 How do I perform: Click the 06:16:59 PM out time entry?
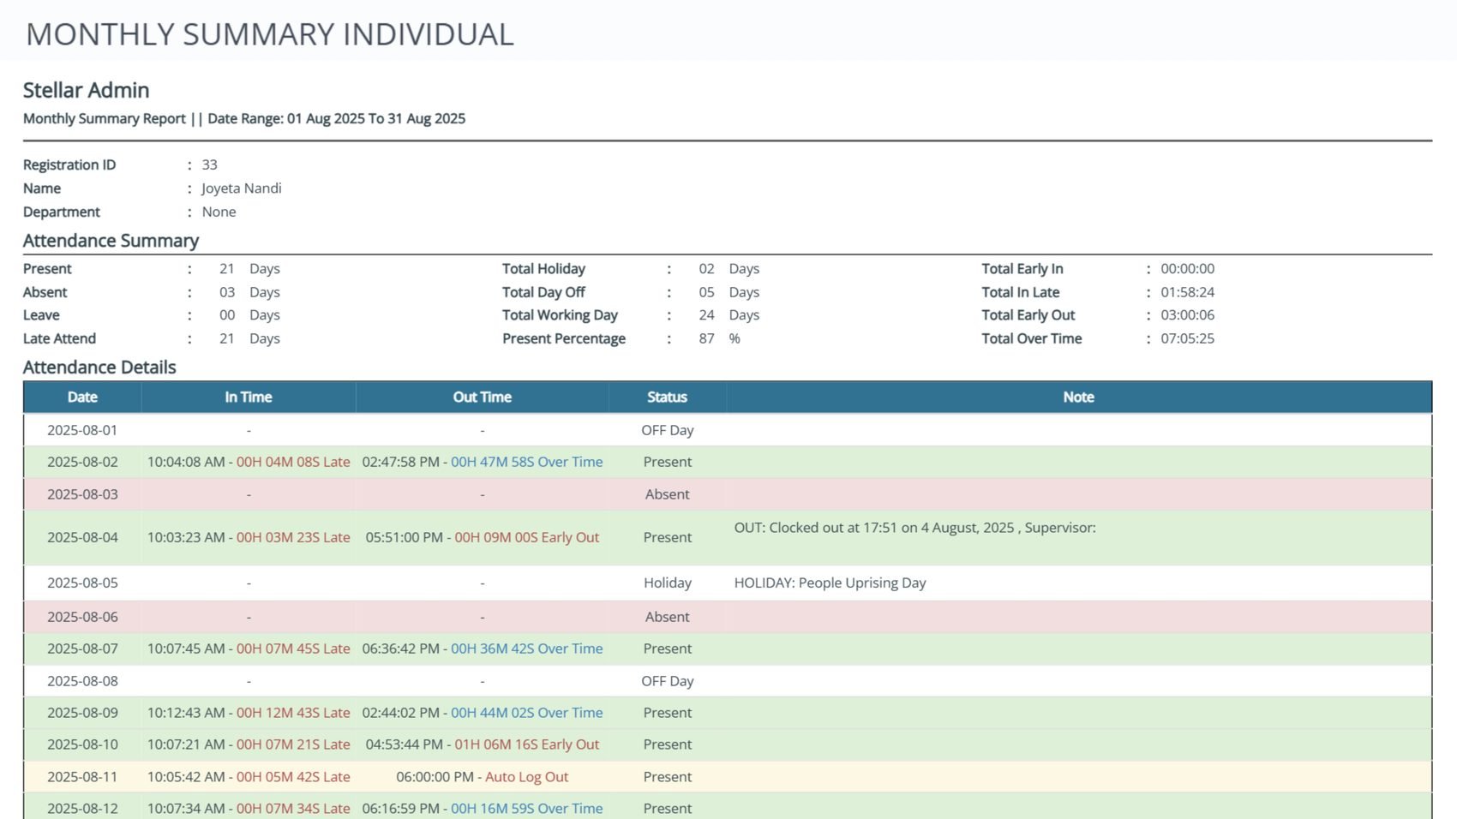click(483, 809)
